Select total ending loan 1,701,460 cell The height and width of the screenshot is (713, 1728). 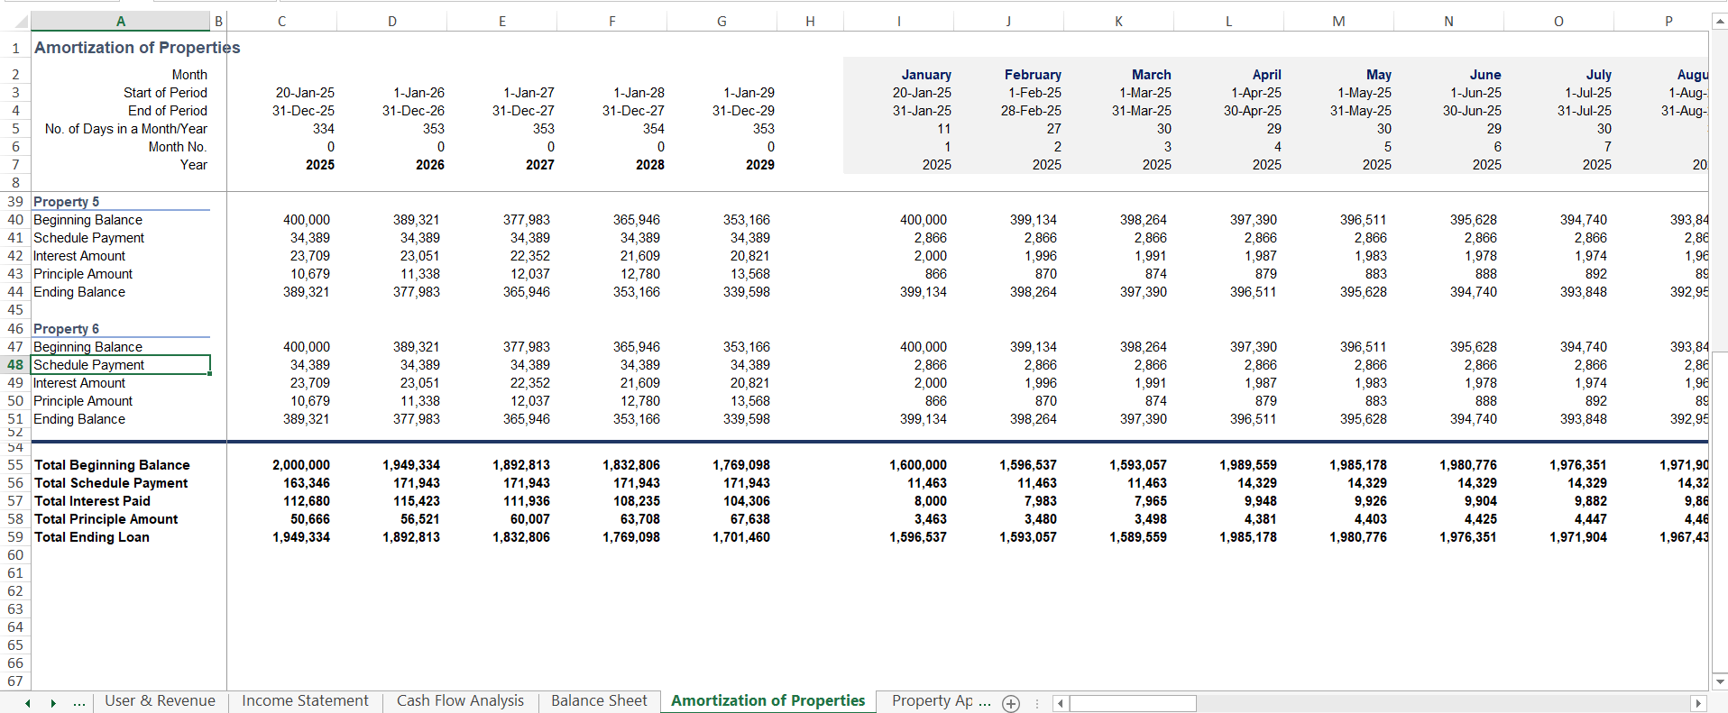722,537
